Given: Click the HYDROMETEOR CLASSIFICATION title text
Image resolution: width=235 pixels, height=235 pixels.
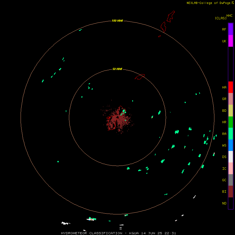Looking at the screenshot, I should tap(92, 233).
